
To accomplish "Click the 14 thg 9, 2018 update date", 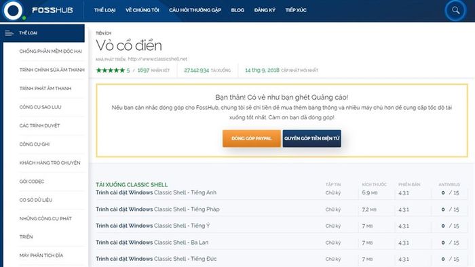I will pyautogui.click(x=262, y=70).
